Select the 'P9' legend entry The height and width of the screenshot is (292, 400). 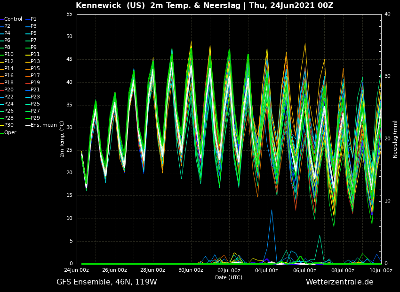[32, 47]
